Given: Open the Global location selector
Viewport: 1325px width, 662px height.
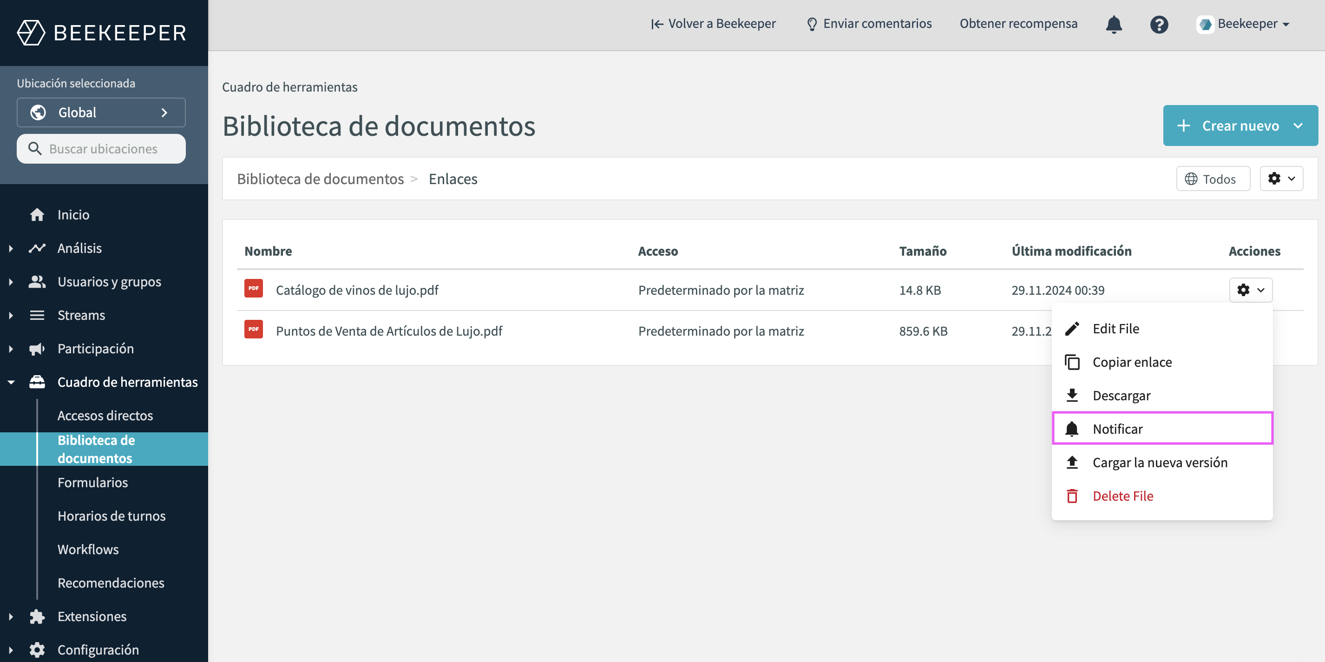Looking at the screenshot, I should pos(101,112).
